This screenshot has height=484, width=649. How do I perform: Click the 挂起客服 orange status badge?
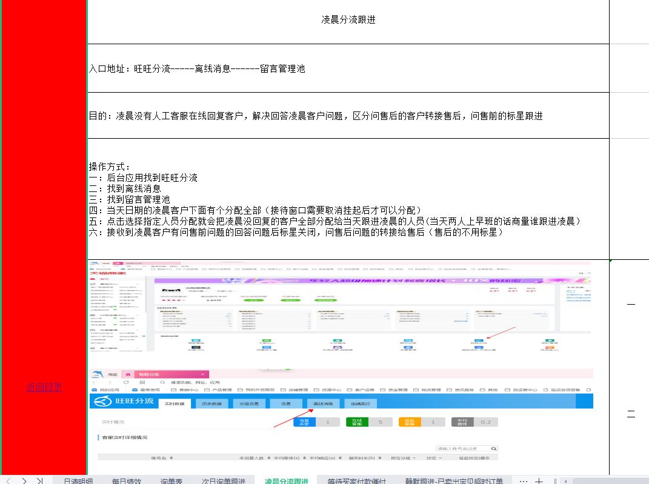click(x=408, y=421)
